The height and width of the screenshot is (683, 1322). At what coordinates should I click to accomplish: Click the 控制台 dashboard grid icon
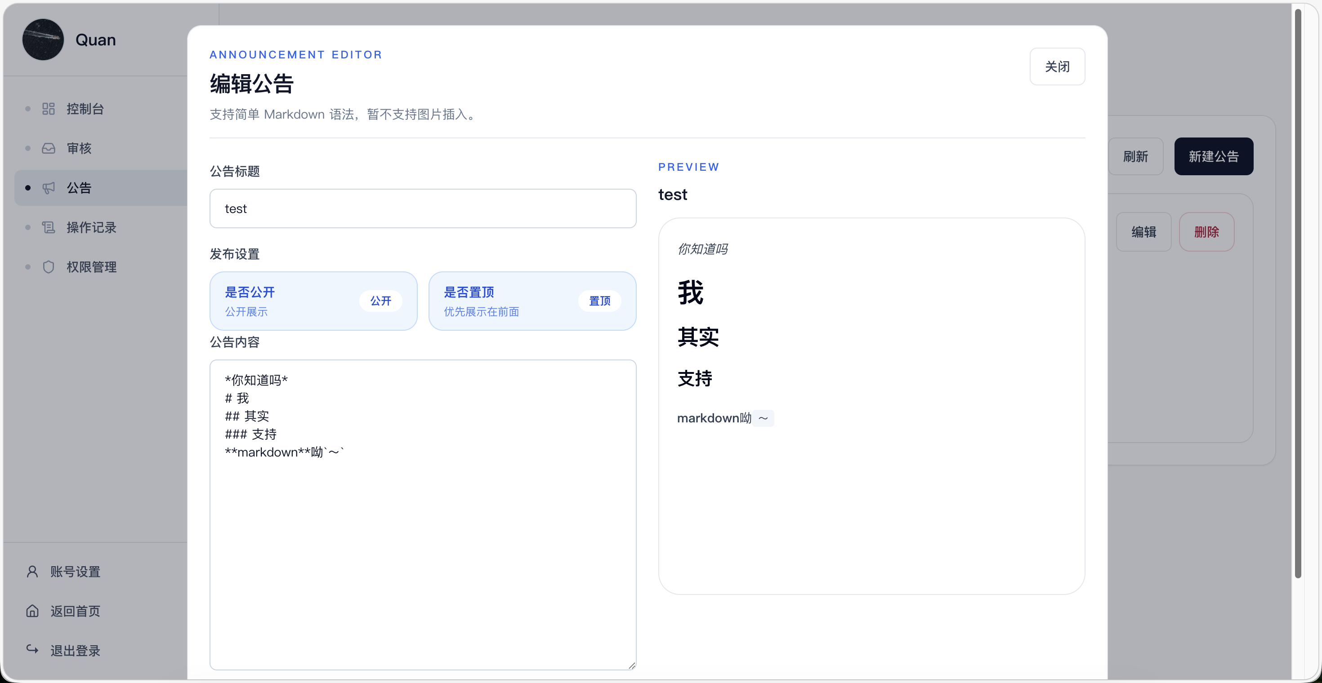(48, 109)
